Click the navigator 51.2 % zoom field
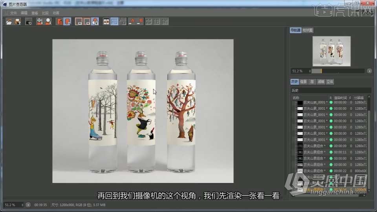This screenshot has width=377, height=212. [300, 71]
